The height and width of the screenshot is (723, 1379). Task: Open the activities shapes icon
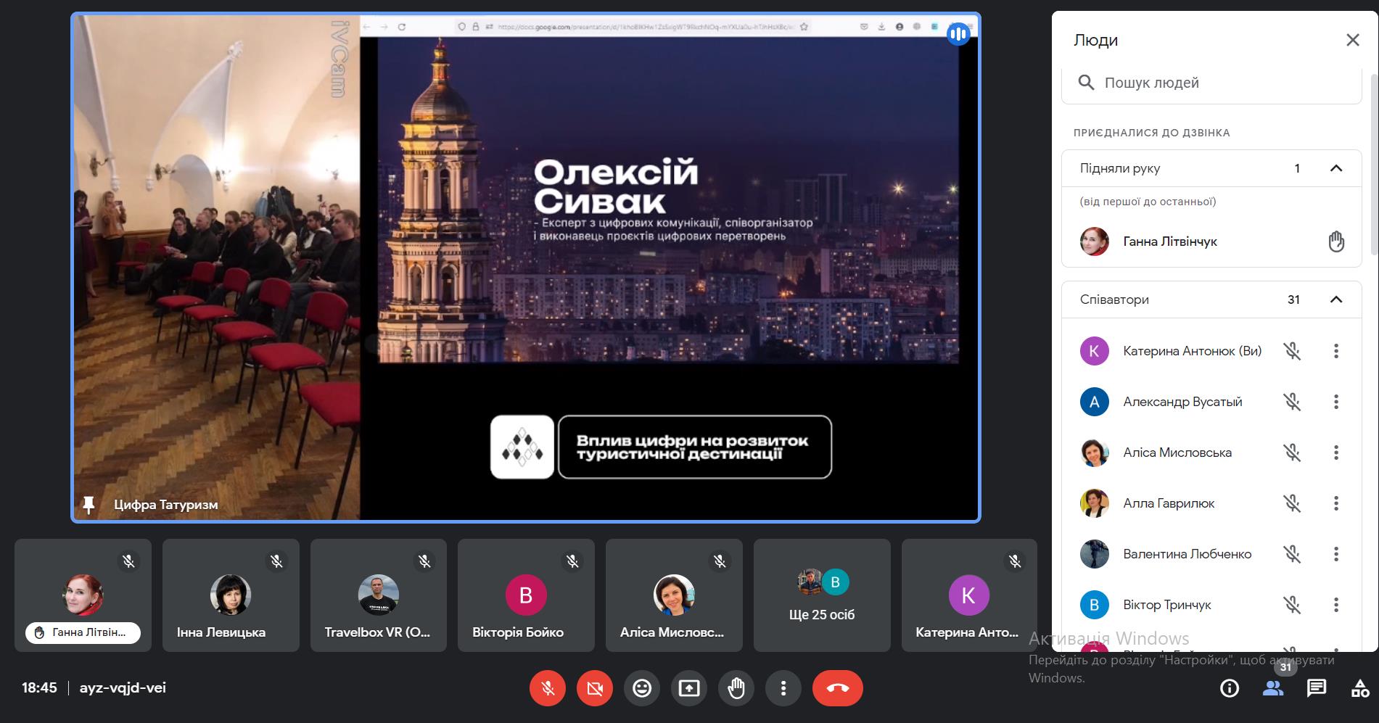point(1359,688)
